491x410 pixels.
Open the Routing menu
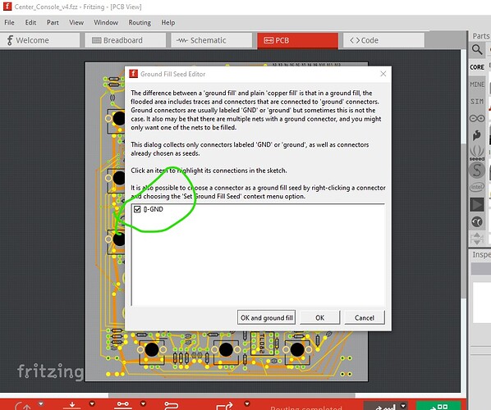140,22
